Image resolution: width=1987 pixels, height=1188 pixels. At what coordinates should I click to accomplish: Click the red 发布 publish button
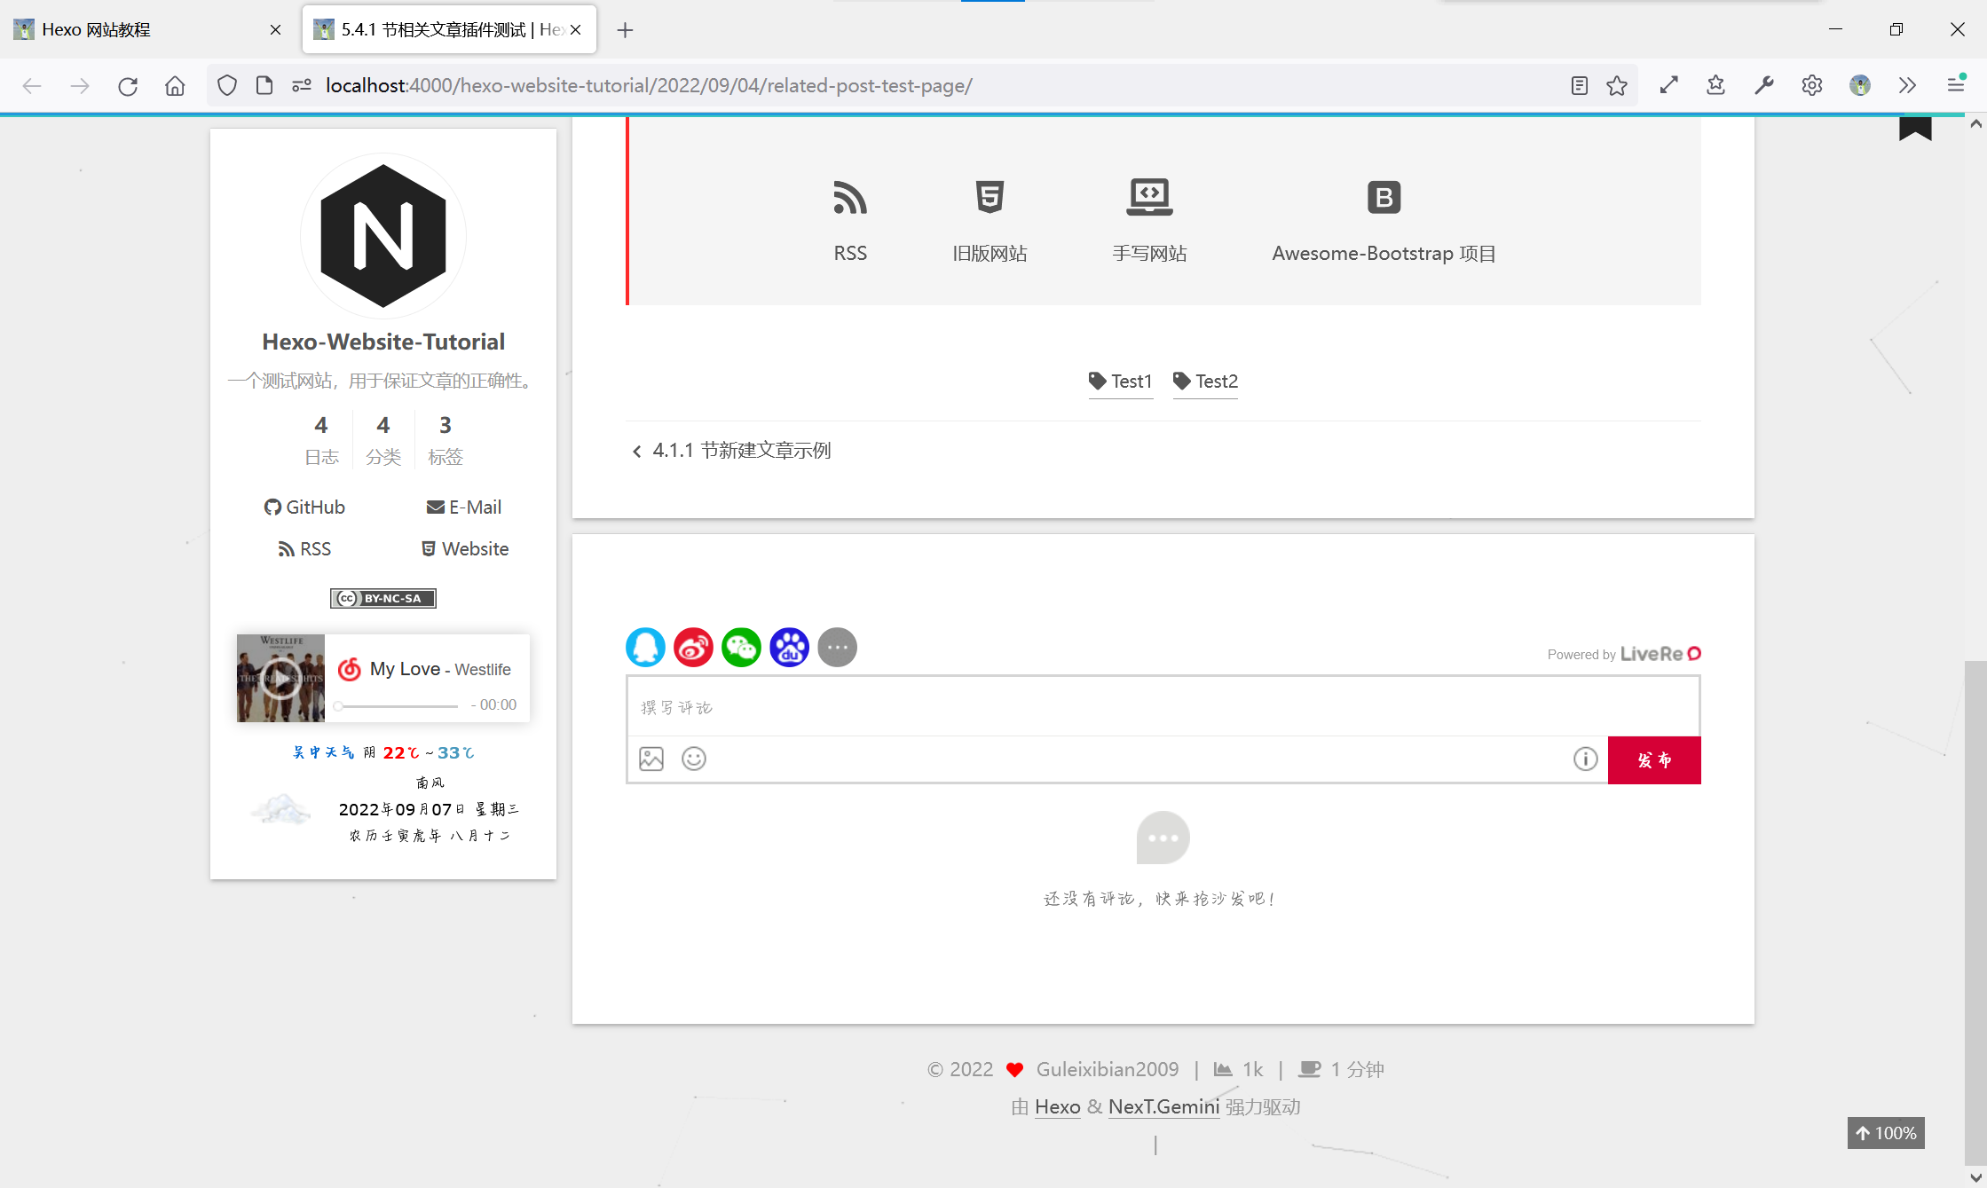(1654, 760)
